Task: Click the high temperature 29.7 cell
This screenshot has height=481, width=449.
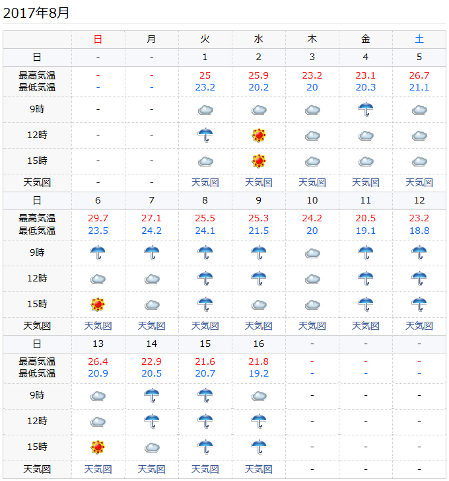Action: tap(98, 218)
